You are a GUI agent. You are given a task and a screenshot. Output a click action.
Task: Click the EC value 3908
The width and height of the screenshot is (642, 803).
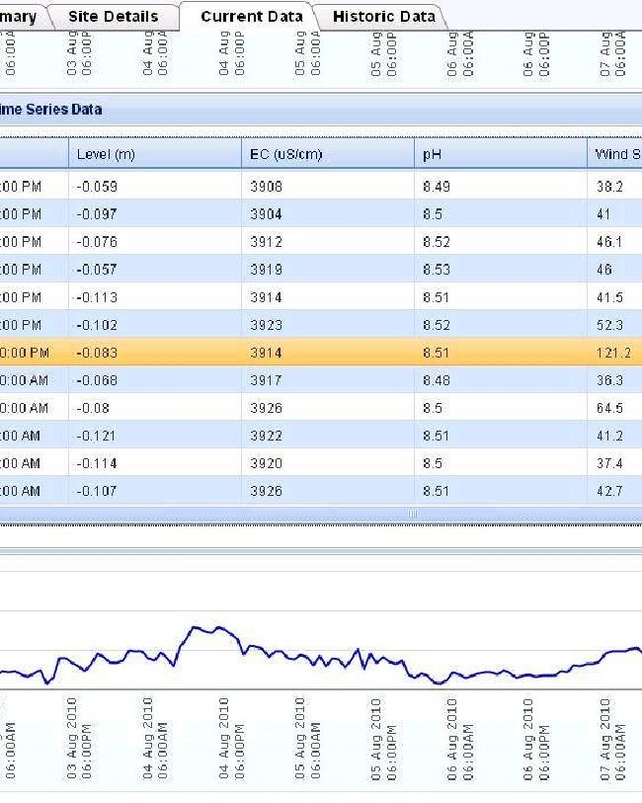pyautogui.click(x=267, y=187)
